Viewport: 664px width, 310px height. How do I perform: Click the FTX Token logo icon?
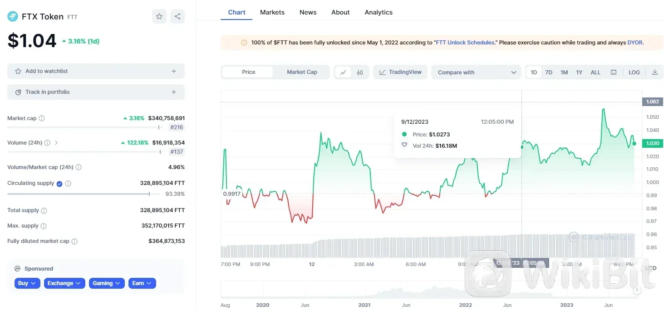[x=13, y=16]
